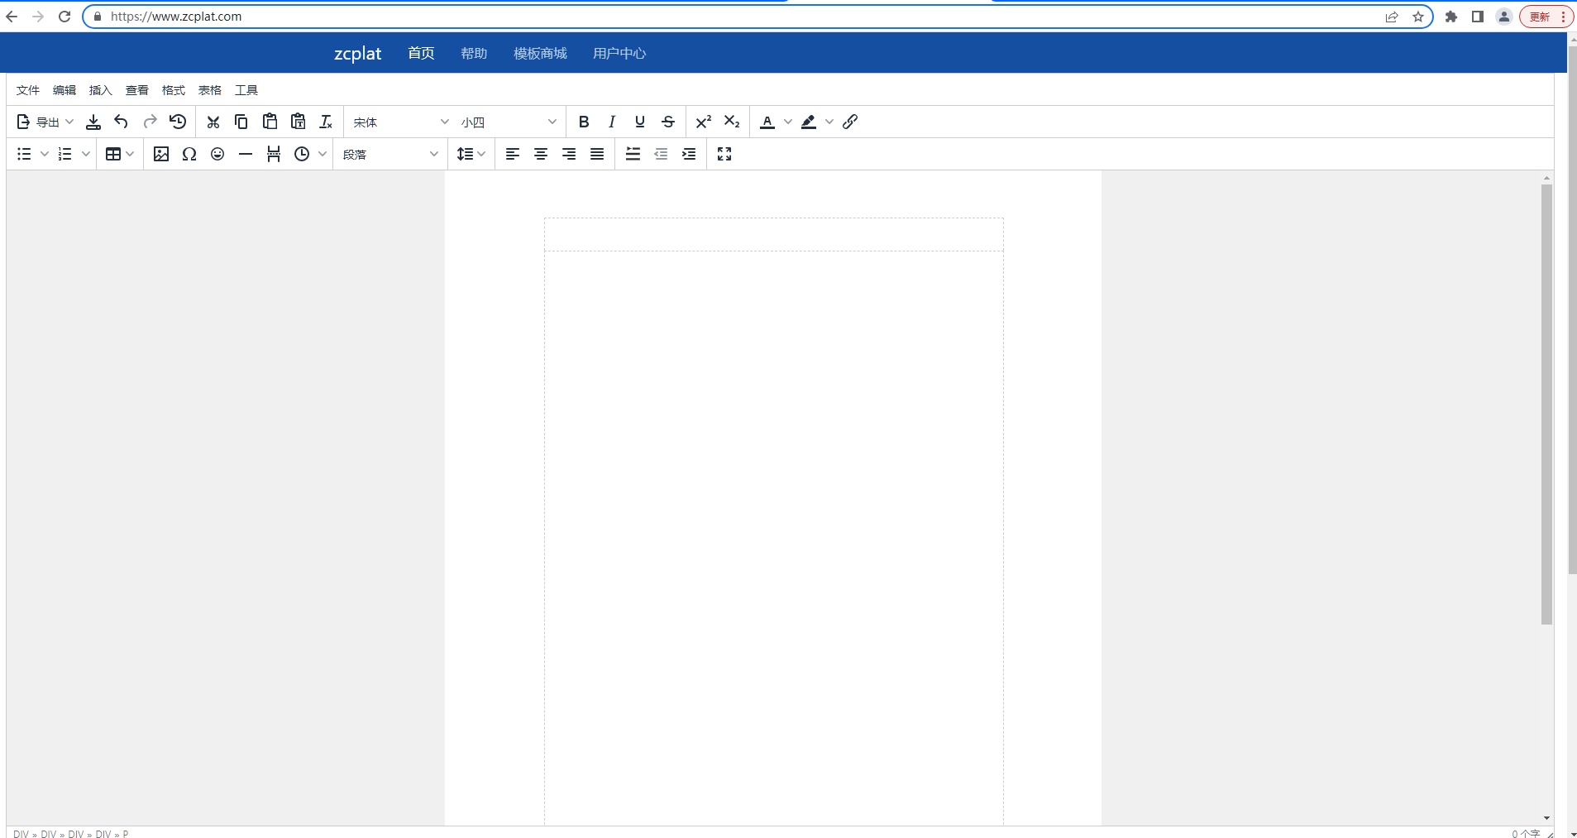The width and height of the screenshot is (1577, 838).
Task: Toggle superscript formatting
Action: click(704, 122)
